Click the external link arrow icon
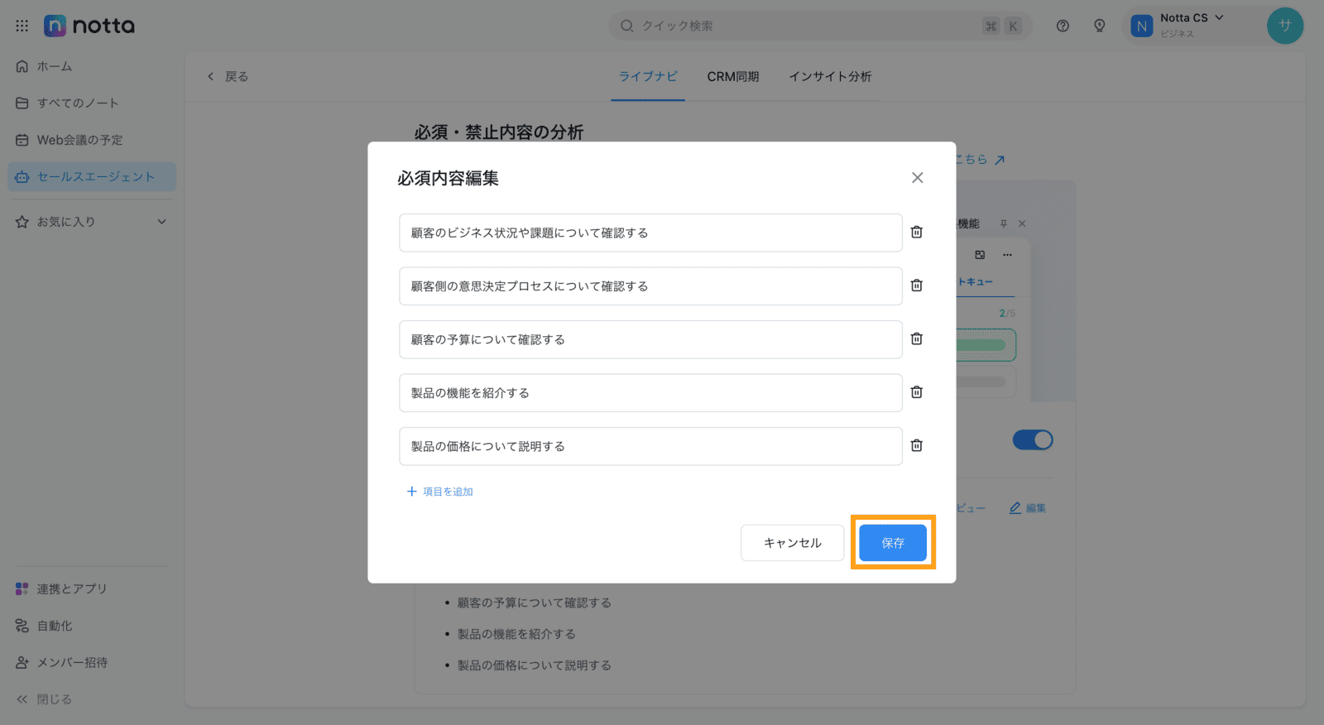Image resolution: width=1324 pixels, height=725 pixels. click(1000, 160)
